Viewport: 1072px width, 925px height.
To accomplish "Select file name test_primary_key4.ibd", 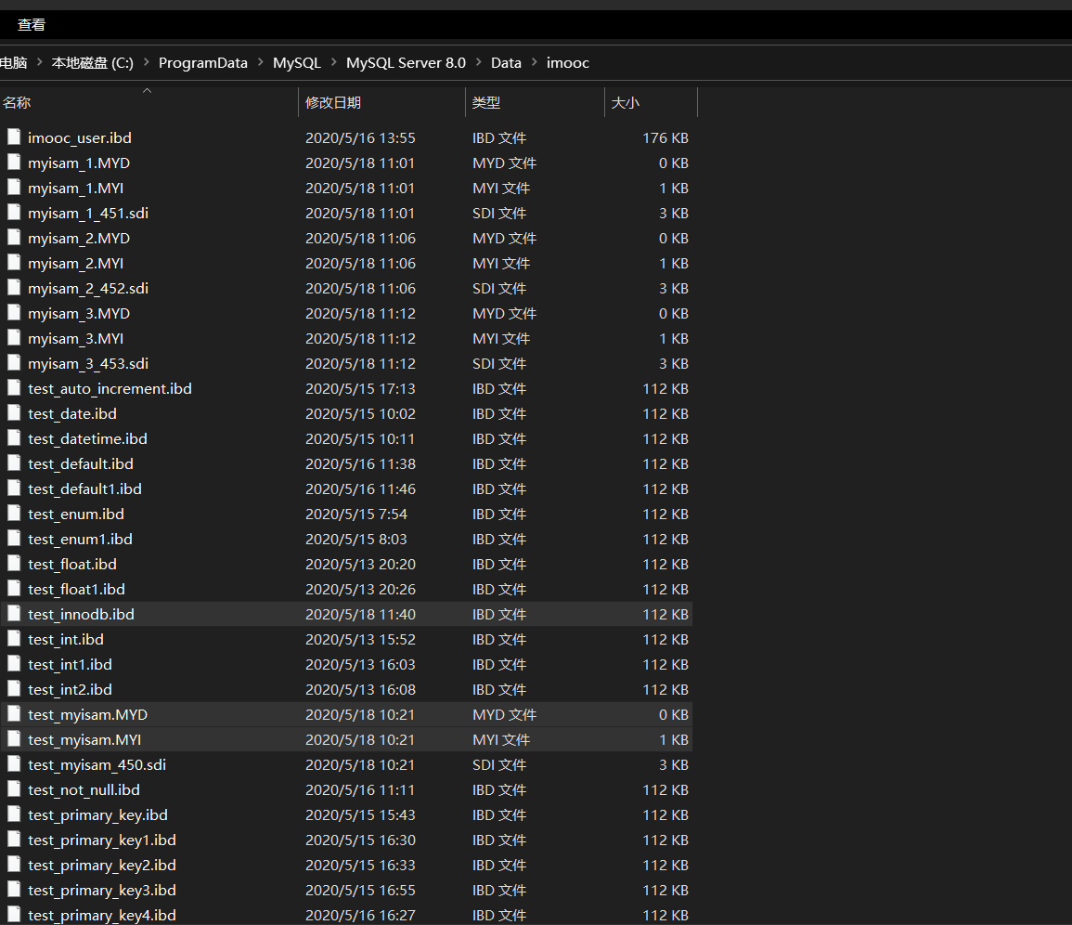I will (x=102, y=916).
